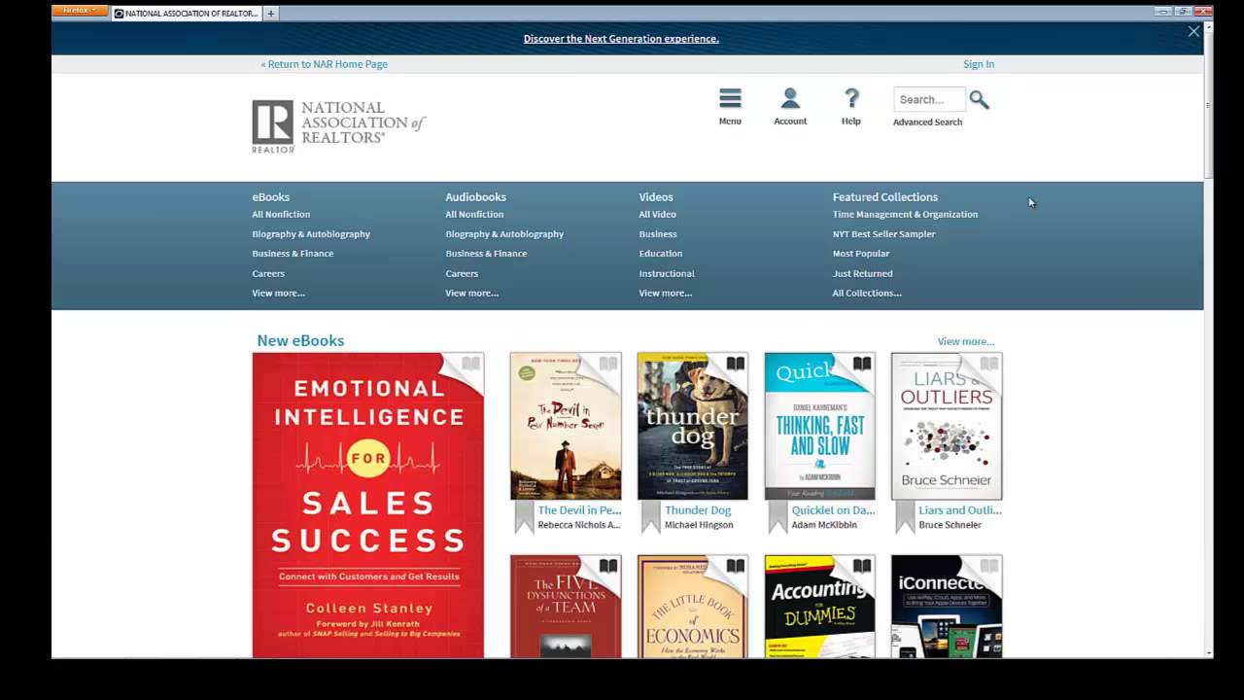Open the Help question mark icon
Image resolution: width=1244 pixels, height=700 pixels.
click(x=851, y=98)
